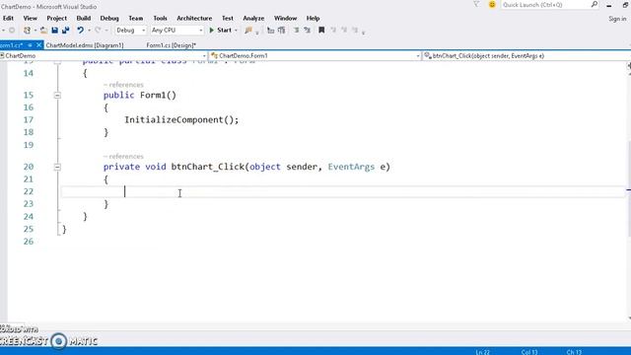This screenshot has height=355, width=631.
Task: Switch to ChartModel.edmx [Diagram1] tab
Action: [x=85, y=45]
